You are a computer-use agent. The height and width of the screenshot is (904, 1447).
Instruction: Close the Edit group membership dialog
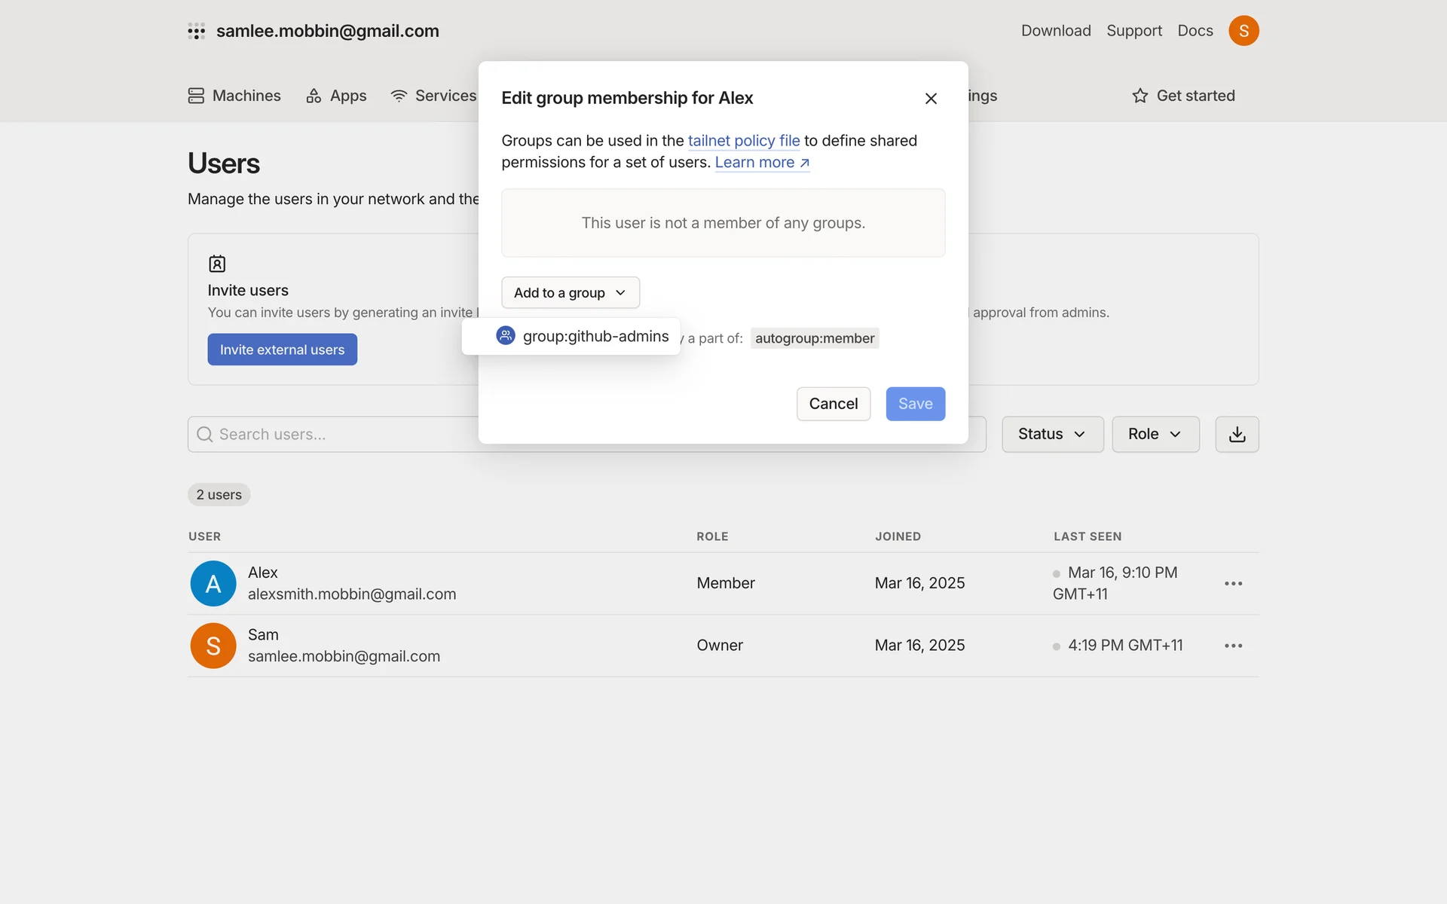(x=931, y=99)
